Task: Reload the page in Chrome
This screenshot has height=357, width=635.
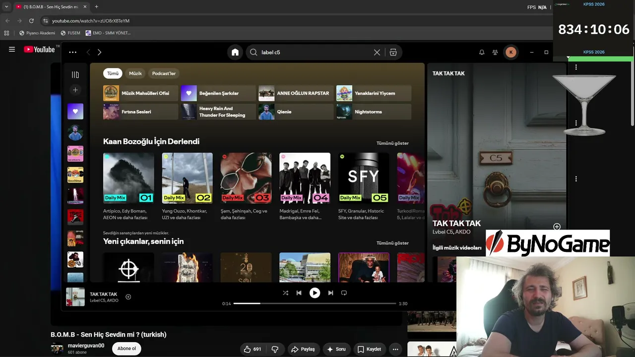Action: tap(31, 21)
